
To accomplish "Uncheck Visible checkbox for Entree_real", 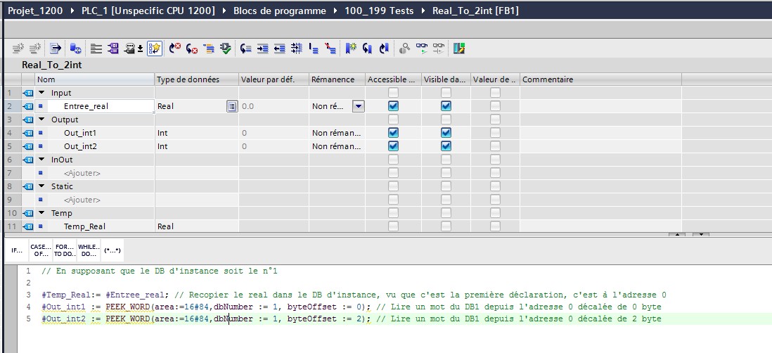I will click(x=446, y=106).
